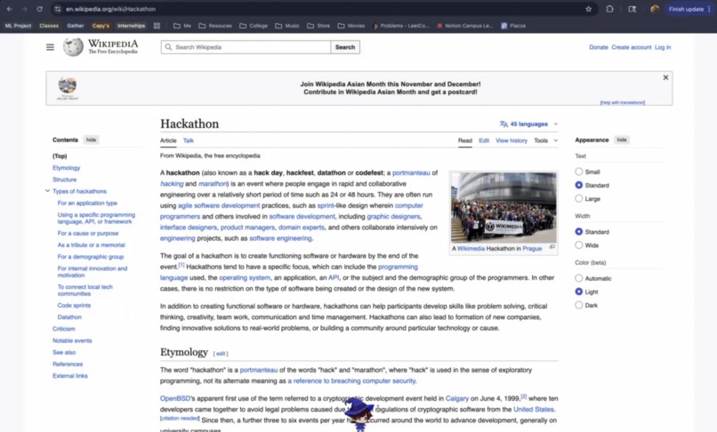Select the Read tab
The width and height of the screenshot is (717, 432).
(x=465, y=140)
